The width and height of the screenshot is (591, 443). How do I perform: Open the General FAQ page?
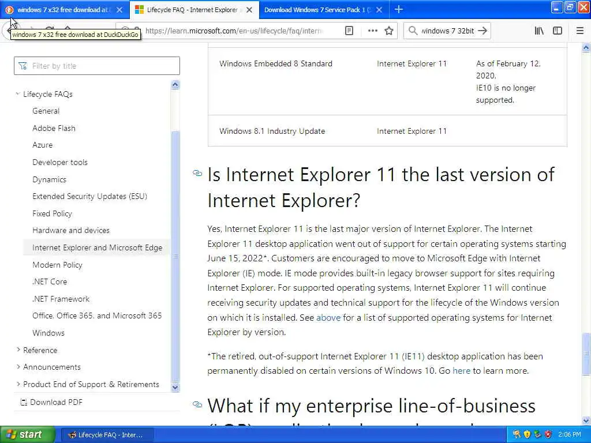(x=46, y=111)
